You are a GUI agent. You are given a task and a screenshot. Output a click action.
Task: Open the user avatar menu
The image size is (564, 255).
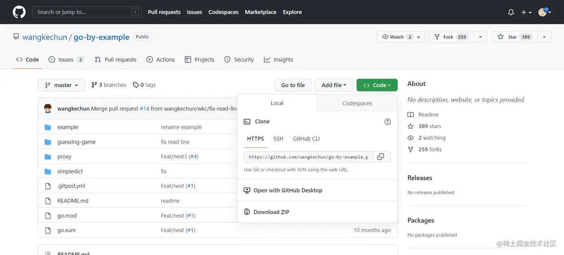coord(545,12)
